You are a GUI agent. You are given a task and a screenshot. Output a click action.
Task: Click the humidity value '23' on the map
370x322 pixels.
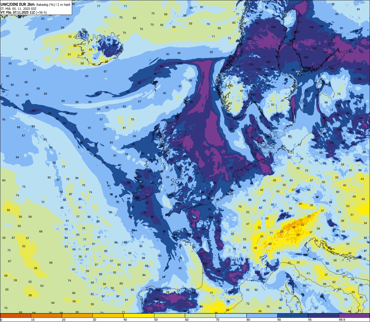[x=309, y=216]
